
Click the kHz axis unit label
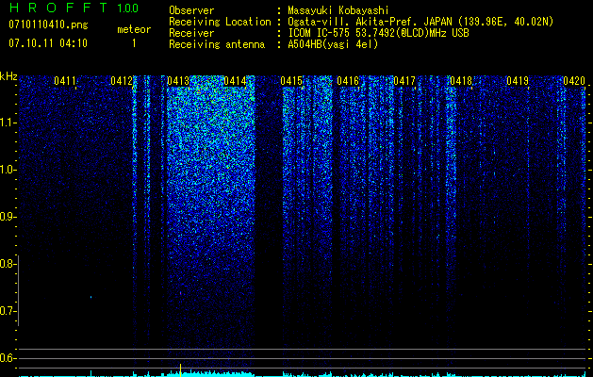click(x=8, y=76)
